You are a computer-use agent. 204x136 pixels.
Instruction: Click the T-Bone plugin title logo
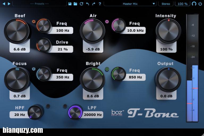coord(153,113)
